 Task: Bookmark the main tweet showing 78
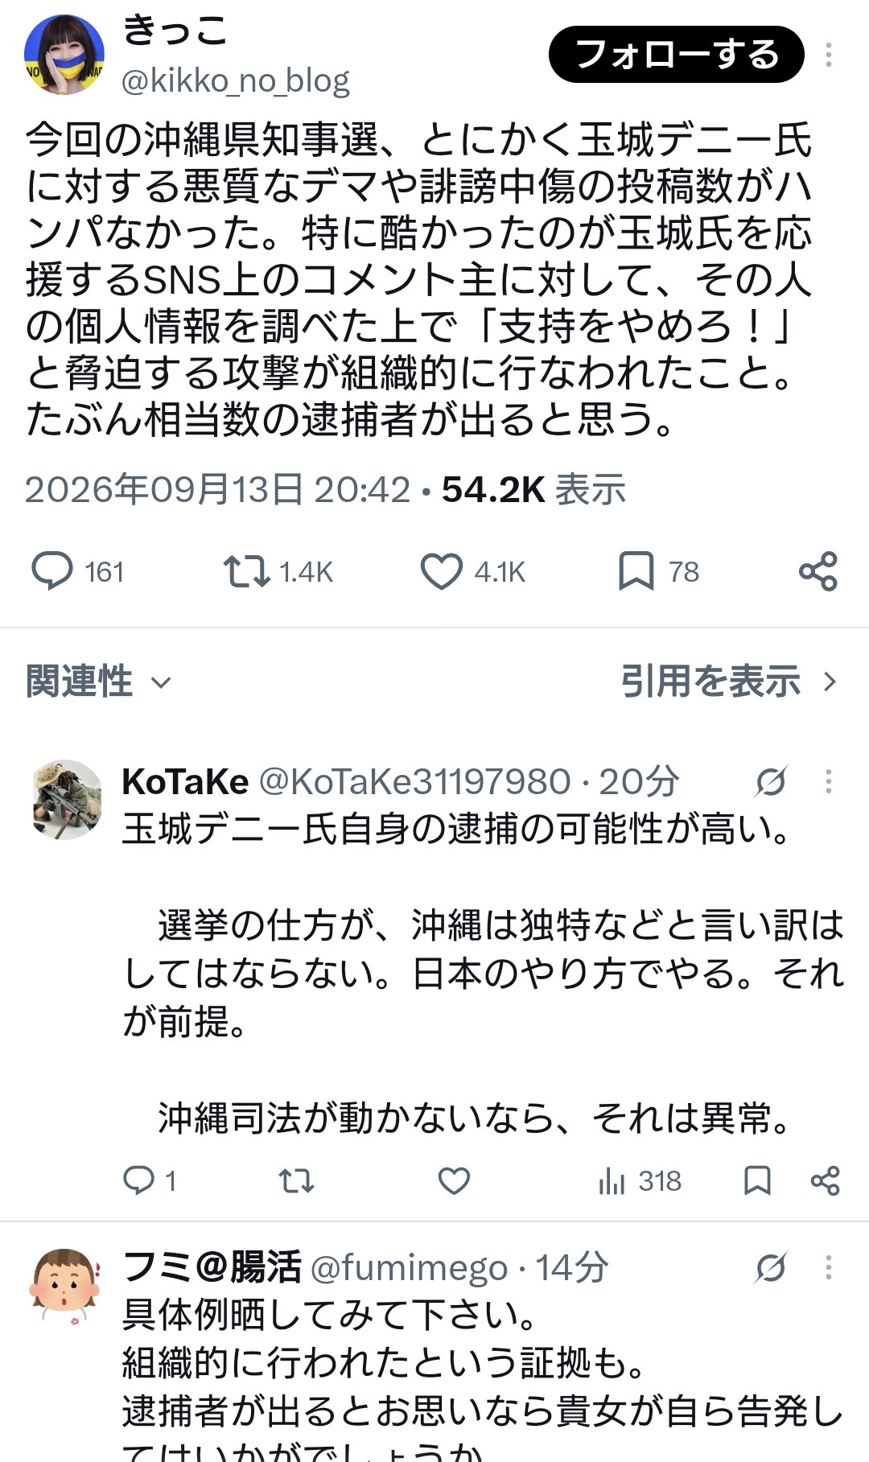tap(636, 571)
